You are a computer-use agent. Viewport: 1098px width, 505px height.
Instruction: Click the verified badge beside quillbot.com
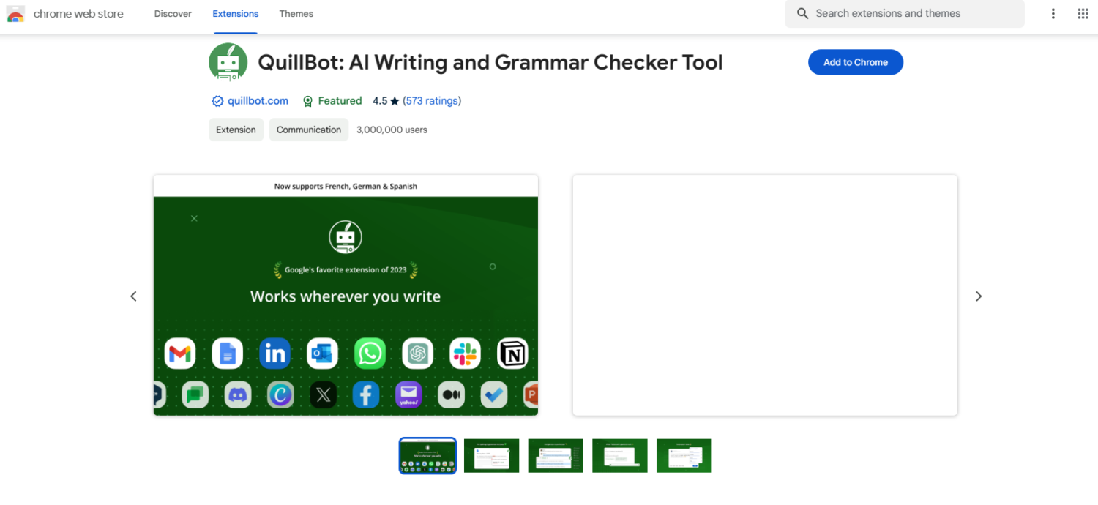point(217,101)
